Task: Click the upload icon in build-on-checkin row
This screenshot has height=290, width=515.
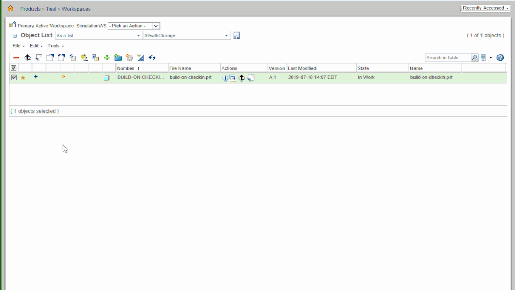Action: coord(242,78)
